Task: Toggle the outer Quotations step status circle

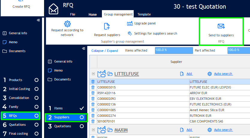Action: tap(37, 125)
